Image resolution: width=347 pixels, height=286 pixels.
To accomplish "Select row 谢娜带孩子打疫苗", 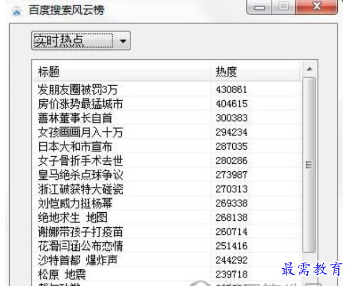I will 166,232.
